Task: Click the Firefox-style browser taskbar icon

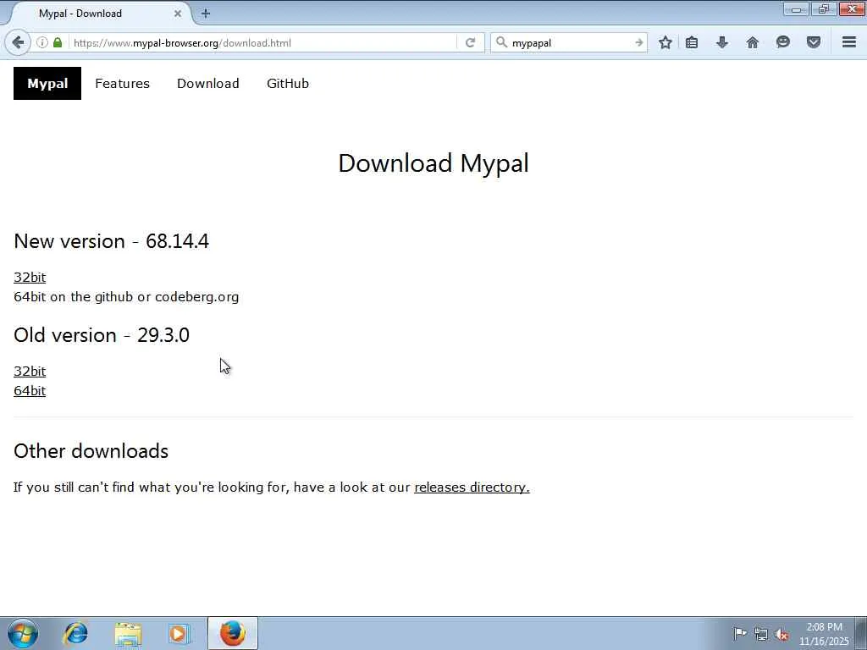Action: pos(233,633)
